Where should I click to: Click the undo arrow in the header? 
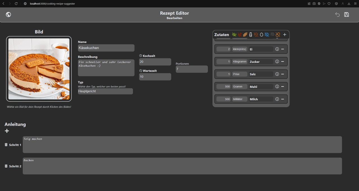337,15
